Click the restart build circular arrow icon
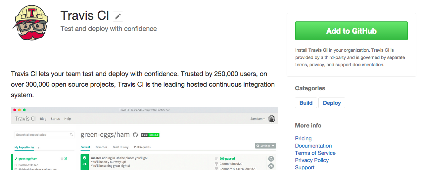This screenshot has width=421, height=170. (271, 159)
